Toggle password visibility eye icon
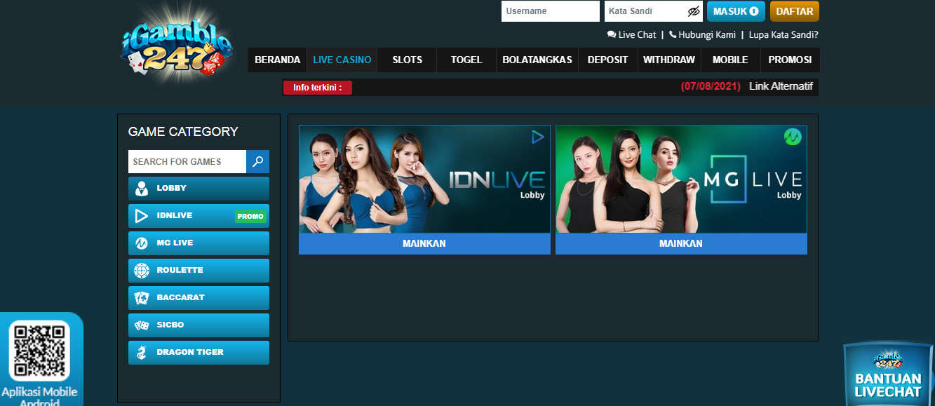 [694, 11]
